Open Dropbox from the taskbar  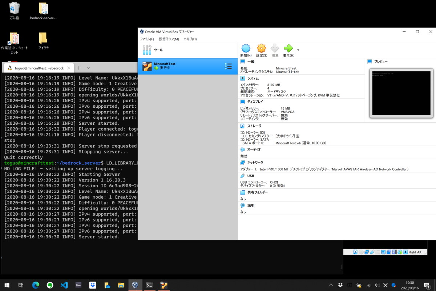(93, 286)
